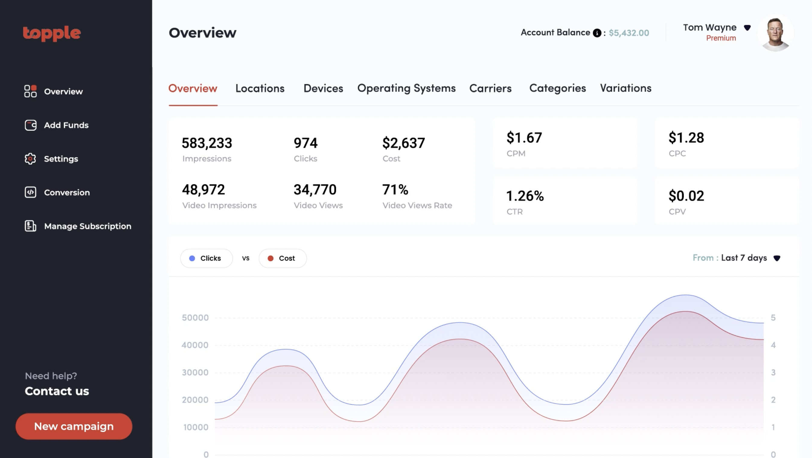Click the red Cost color dot
Image resolution: width=812 pixels, height=458 pixels.
270,258
